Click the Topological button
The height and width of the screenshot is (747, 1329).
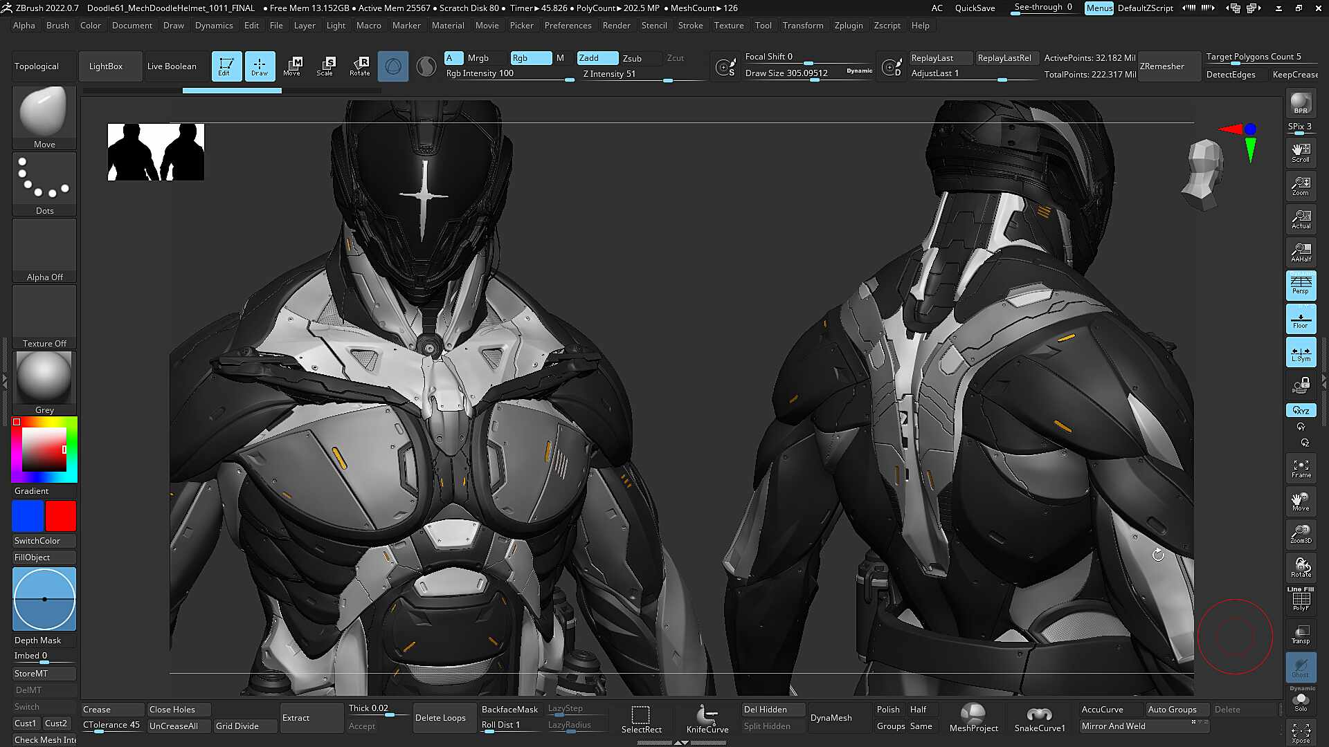(x=44, y=66)
